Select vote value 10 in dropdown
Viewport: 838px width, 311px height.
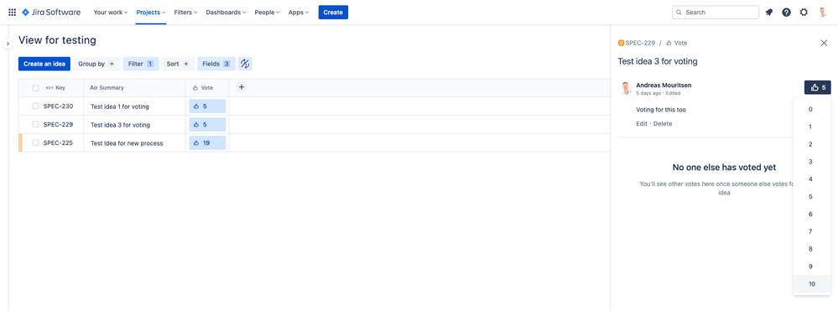[x=811, y=283]
